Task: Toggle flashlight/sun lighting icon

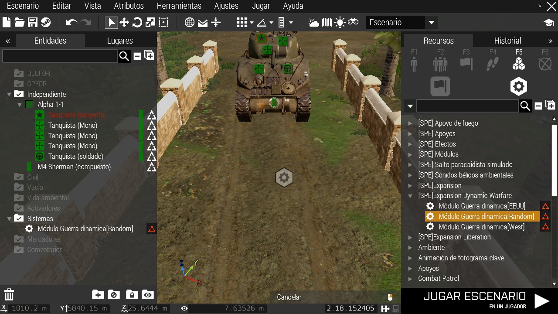Action: [340, 22]
